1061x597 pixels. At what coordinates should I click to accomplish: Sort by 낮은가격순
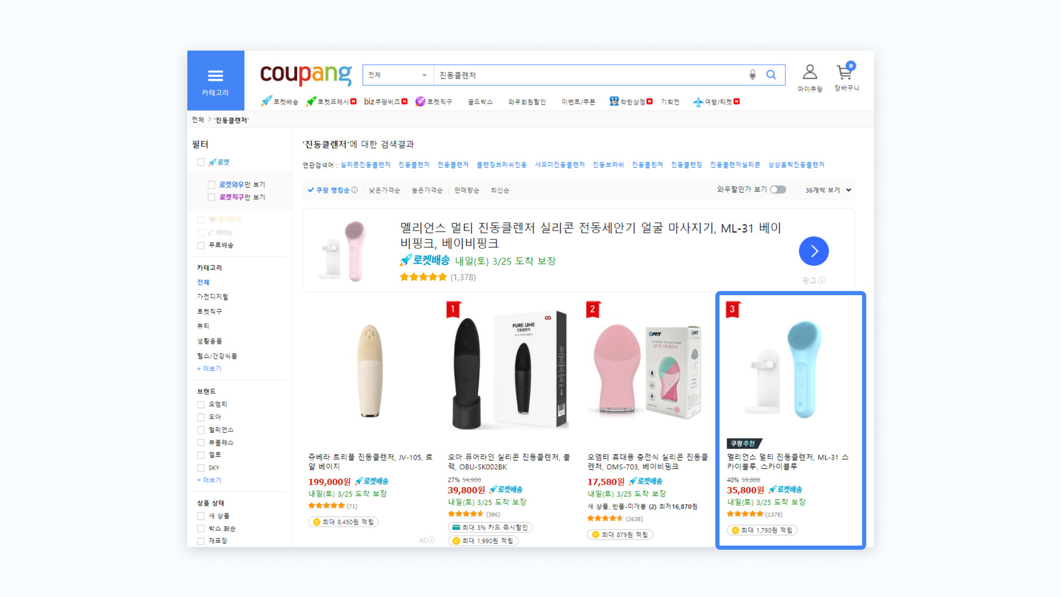click(384, 190)
